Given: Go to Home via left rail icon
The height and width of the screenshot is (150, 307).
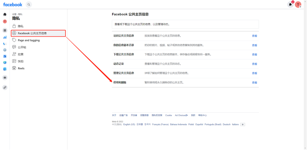Looking at the screenshot, I should (5, 14).
